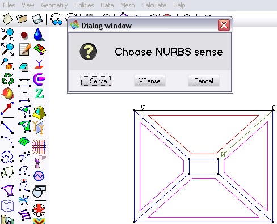Open the Utilities menu
Viewport: 277px width, 224px height.
coord(84,5)
